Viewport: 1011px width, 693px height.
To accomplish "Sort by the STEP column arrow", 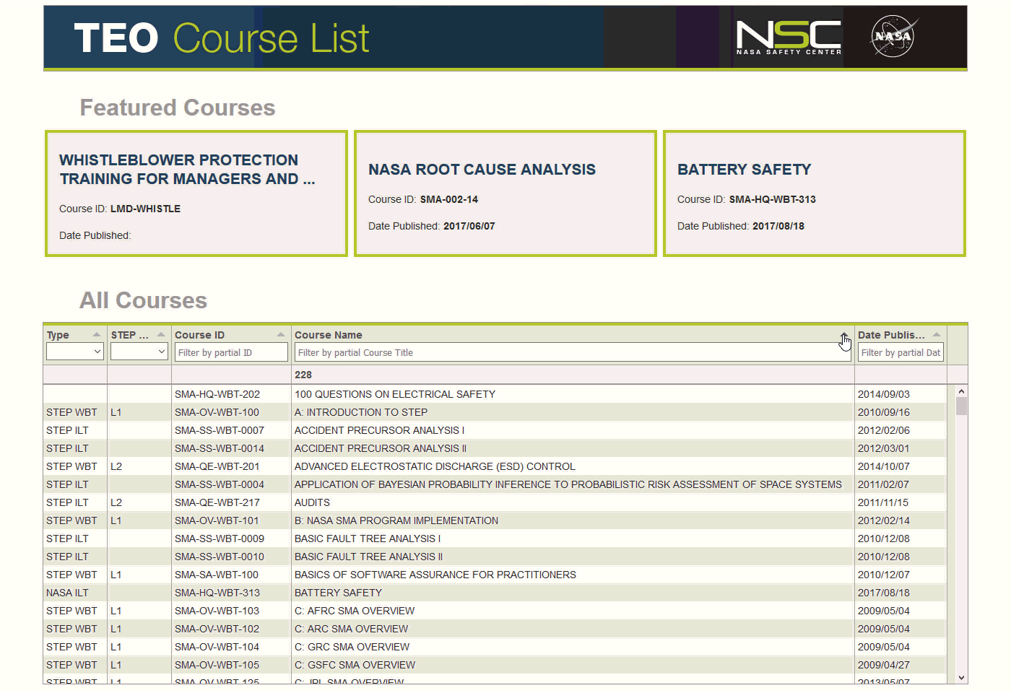I will (161, 335).
